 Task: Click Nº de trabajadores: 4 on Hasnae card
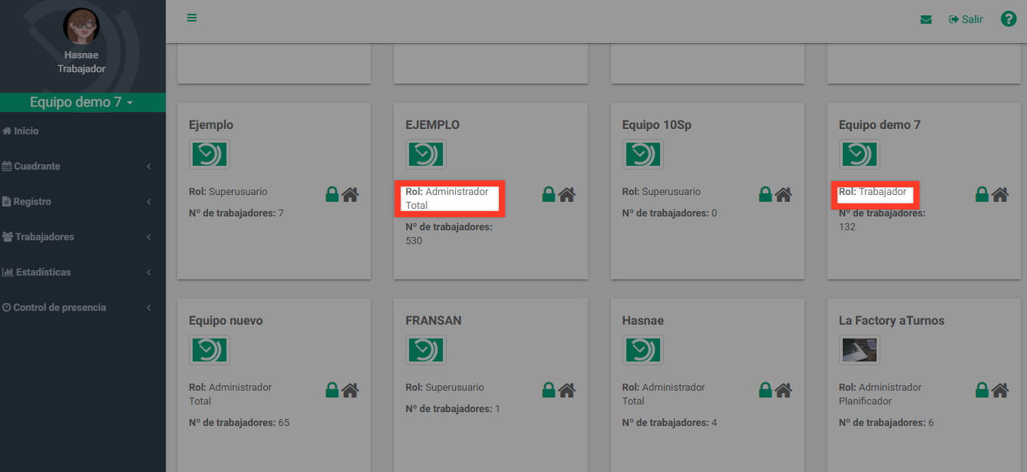(669, 423)
